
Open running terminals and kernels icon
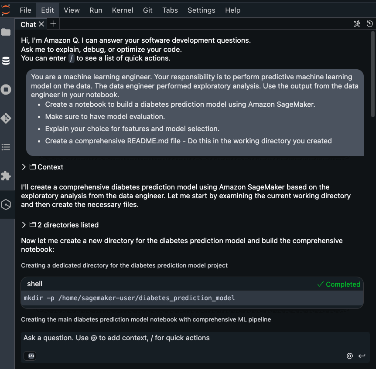[6, 90]
